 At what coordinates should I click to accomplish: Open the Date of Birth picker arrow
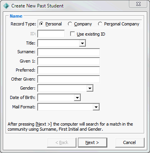(x=77, y=97)
